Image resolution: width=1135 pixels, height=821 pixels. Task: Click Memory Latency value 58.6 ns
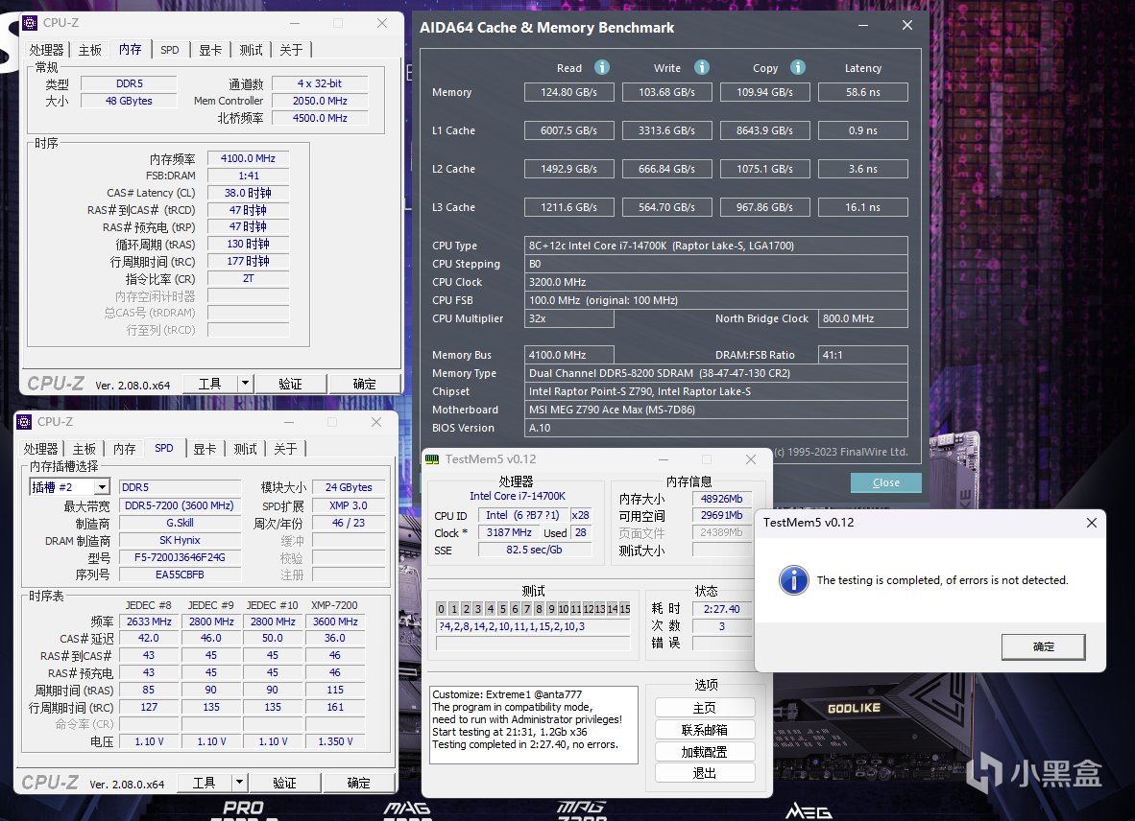(863, 92)
